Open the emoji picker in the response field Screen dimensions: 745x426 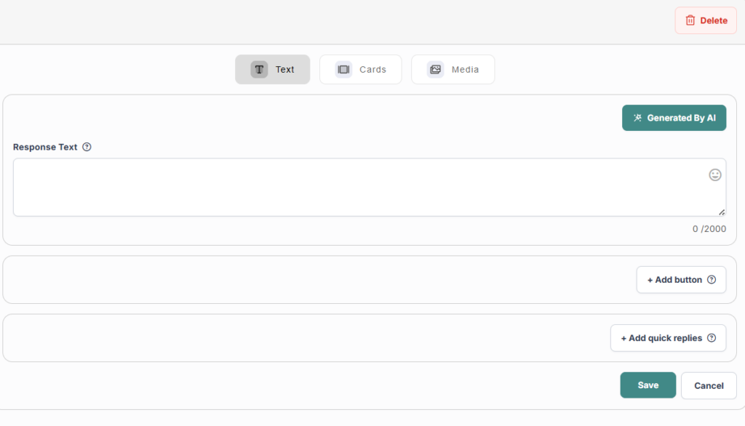click(x=715, y=174)
